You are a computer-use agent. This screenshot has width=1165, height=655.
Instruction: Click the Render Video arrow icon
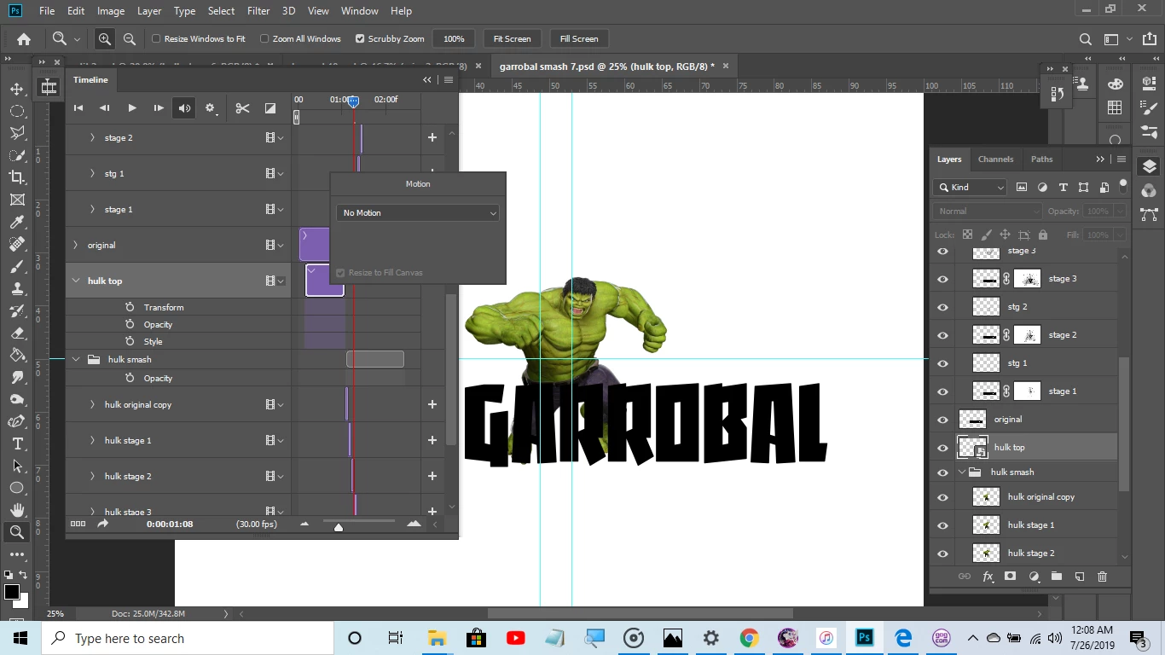coord(103,524)
